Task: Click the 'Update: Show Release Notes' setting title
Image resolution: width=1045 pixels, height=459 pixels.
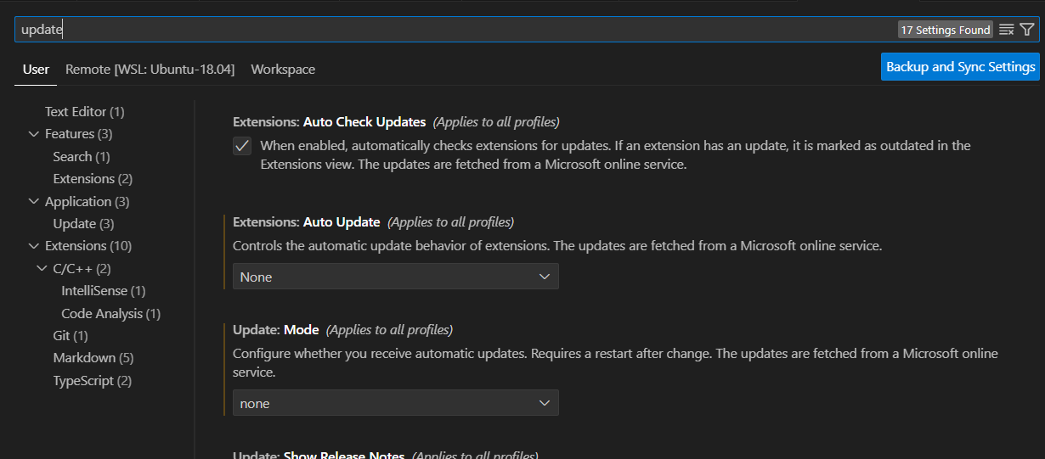Action: click(x=319, y=454)
